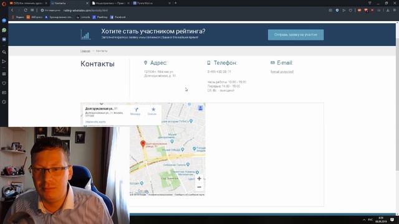This screenshot has height=224, width=399.
Task: Show hidden system tray icons
Action: pos(364,220)
